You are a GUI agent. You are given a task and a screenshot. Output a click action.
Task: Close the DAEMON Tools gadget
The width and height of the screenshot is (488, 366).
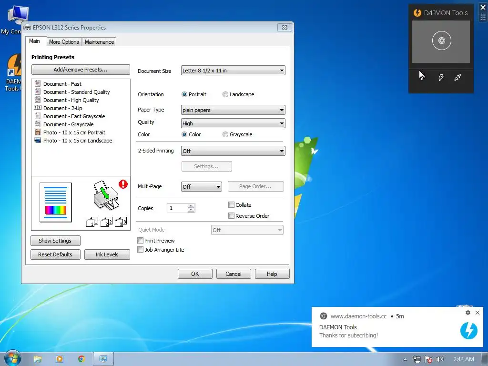click(483, 8)
